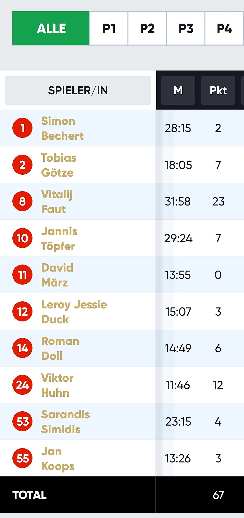This screenshot has width=244, height=518.
Task: Open Leroy Jessie Duck player link
Action: pos(74,312)
